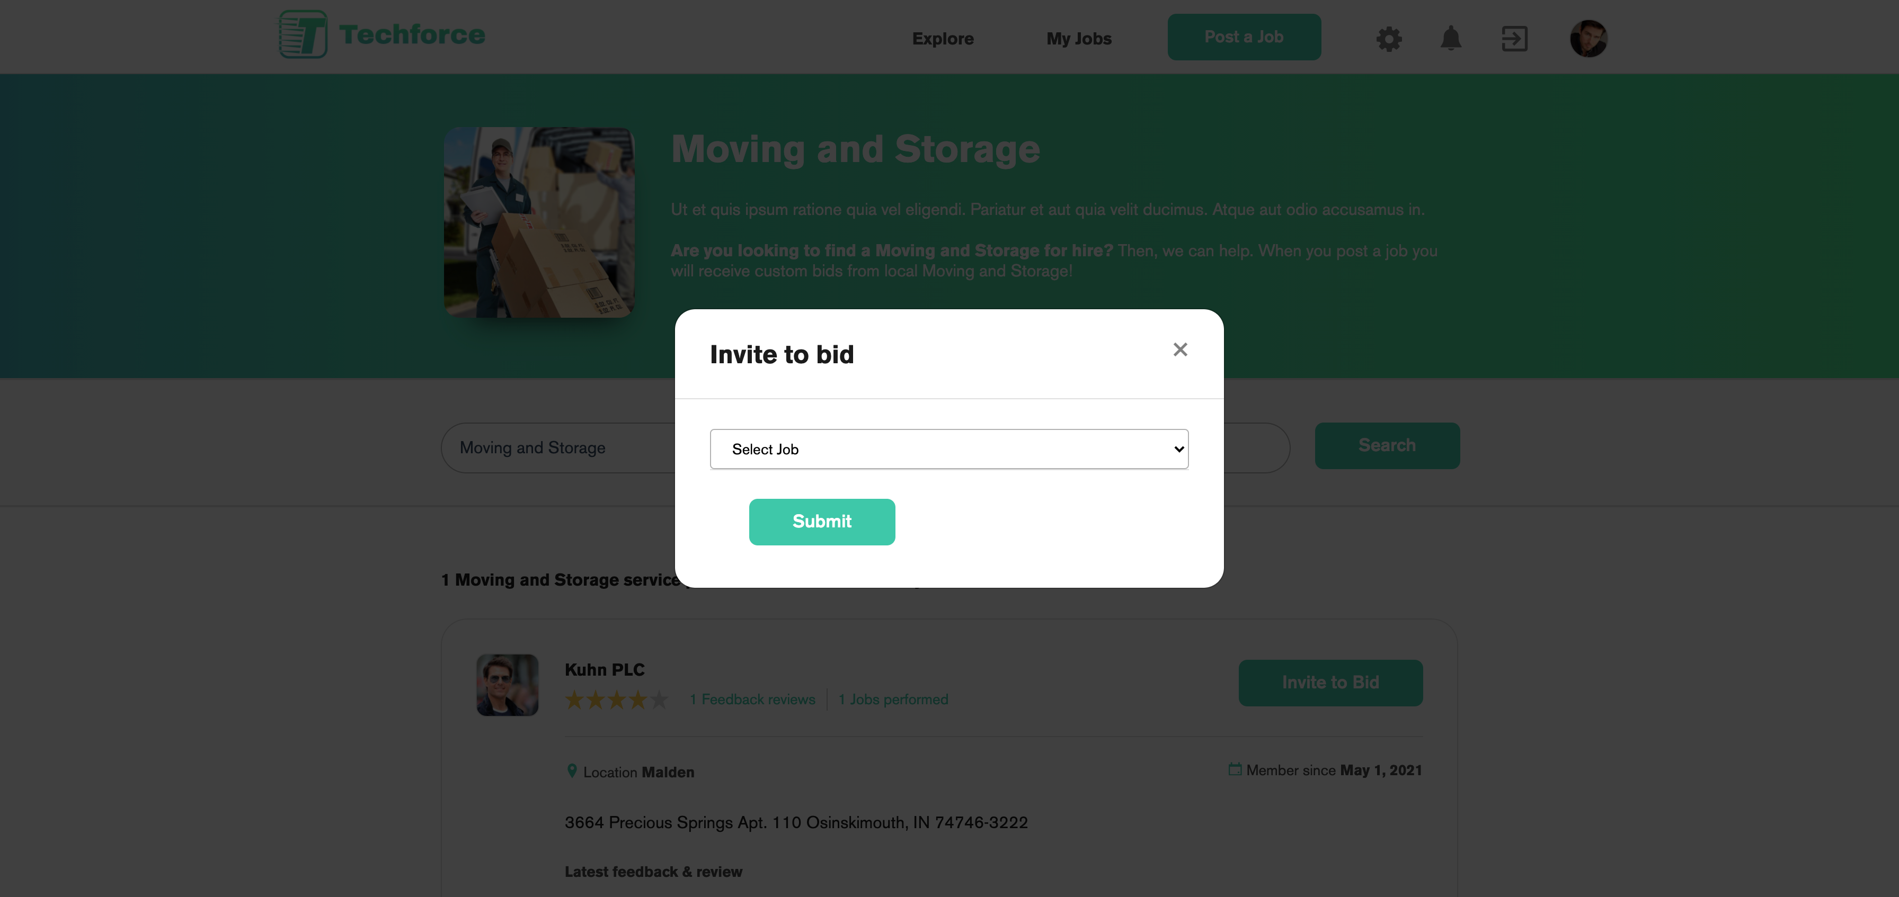1899x897 pixels.
Task: Click the logout arrow icon
Action: [1514, 38]
